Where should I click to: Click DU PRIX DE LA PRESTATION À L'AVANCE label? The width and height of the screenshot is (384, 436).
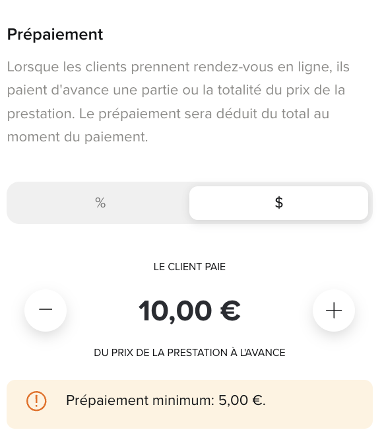tap(189, 353)
